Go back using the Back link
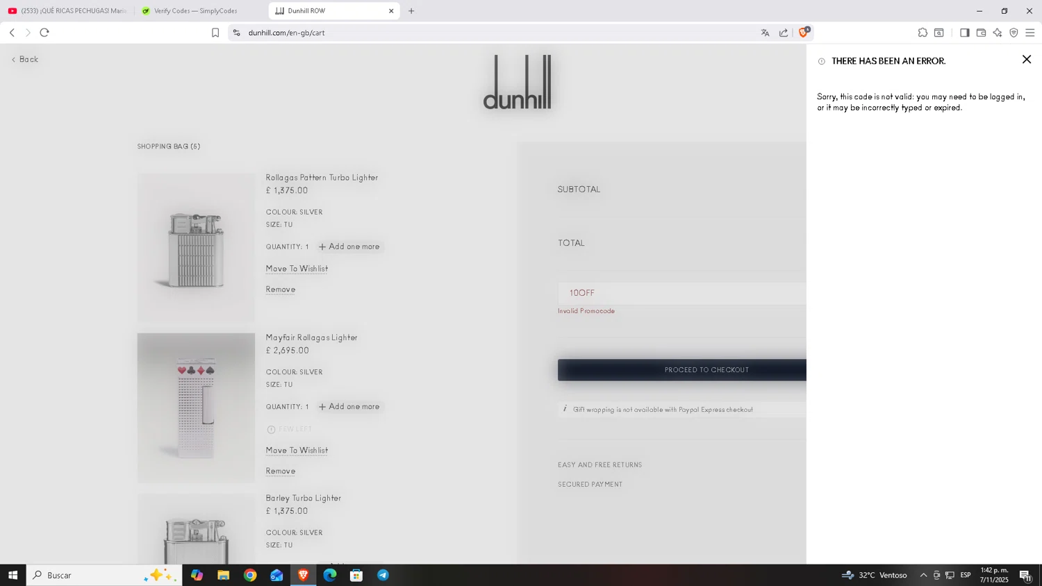1042x586 pixels. [x=25, y=60]
